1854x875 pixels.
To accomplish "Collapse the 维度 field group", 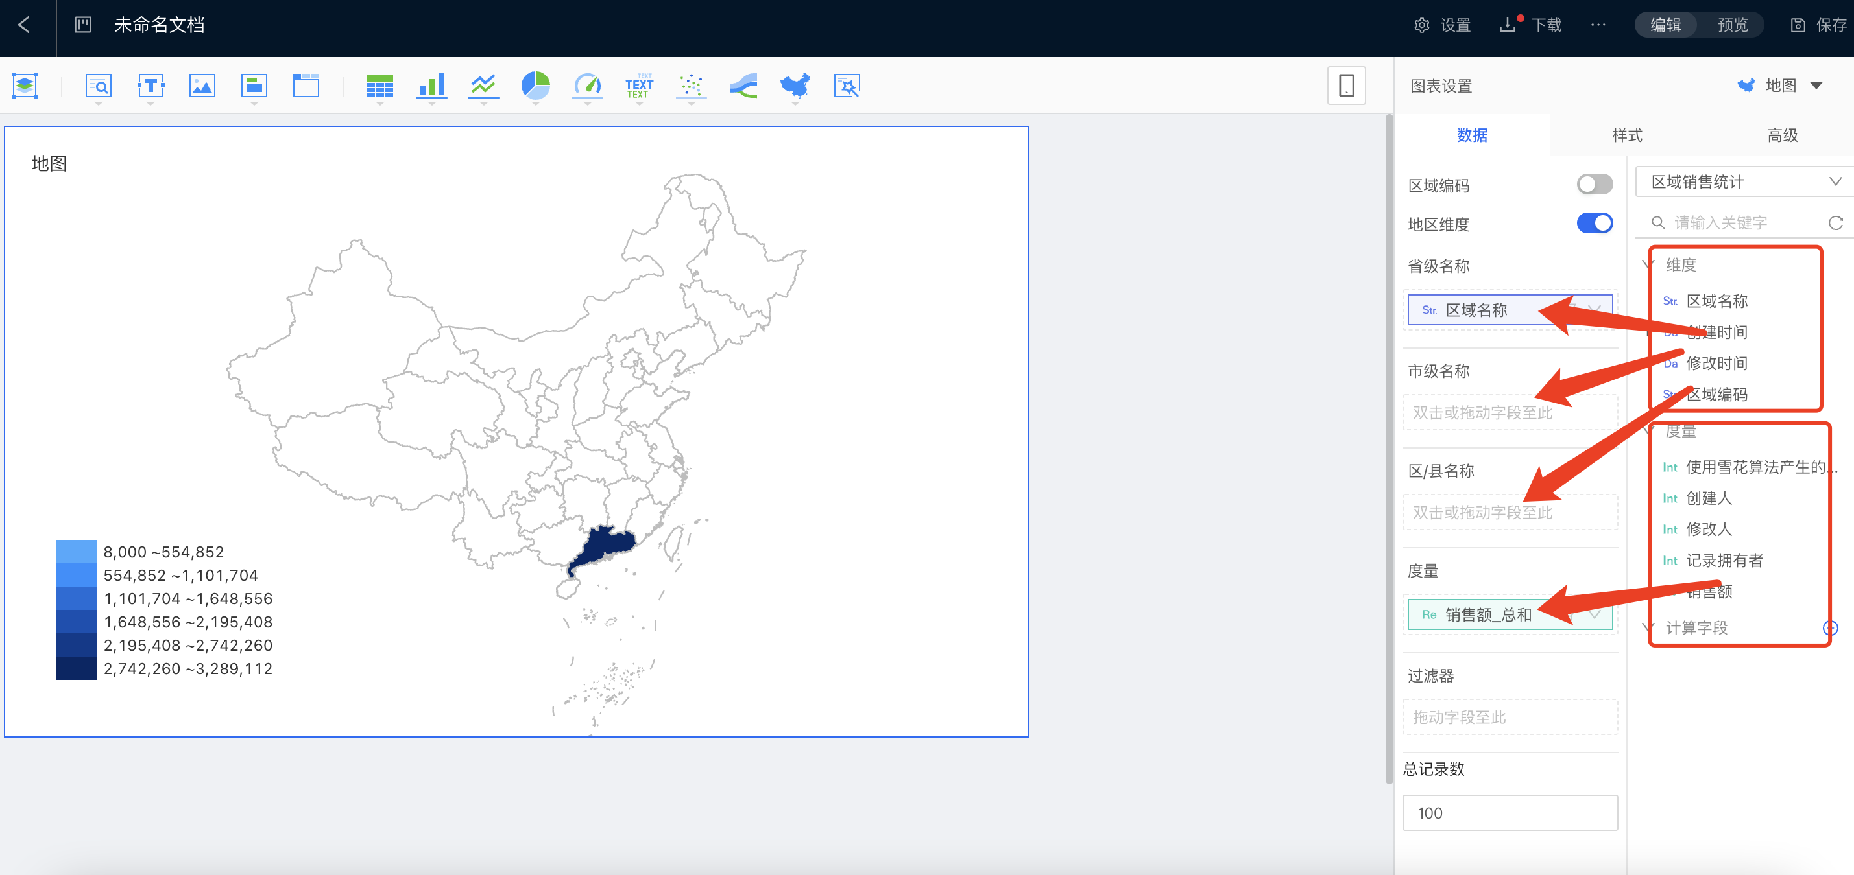I will [1648, 264].
